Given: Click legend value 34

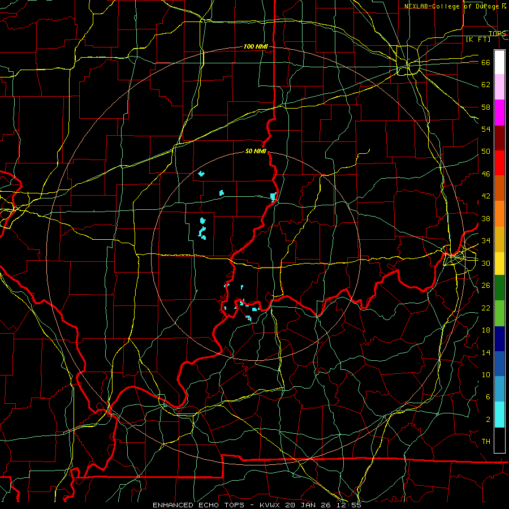Looking at the screenshot, I should pos(486,241).
